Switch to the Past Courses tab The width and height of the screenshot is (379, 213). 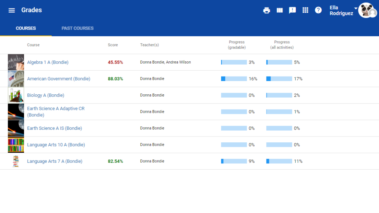pos(77,28)
